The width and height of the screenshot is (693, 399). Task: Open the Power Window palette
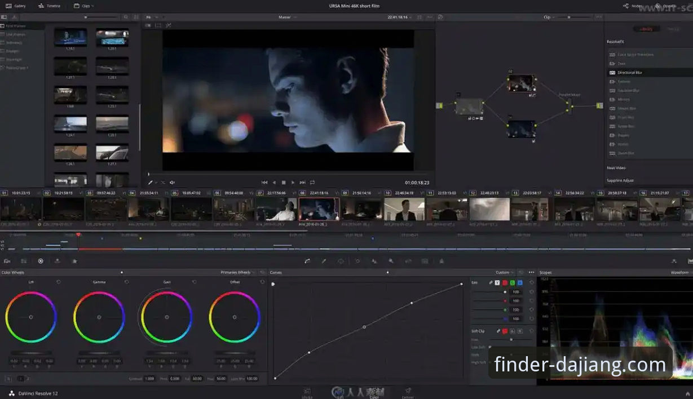coord(341,261)
